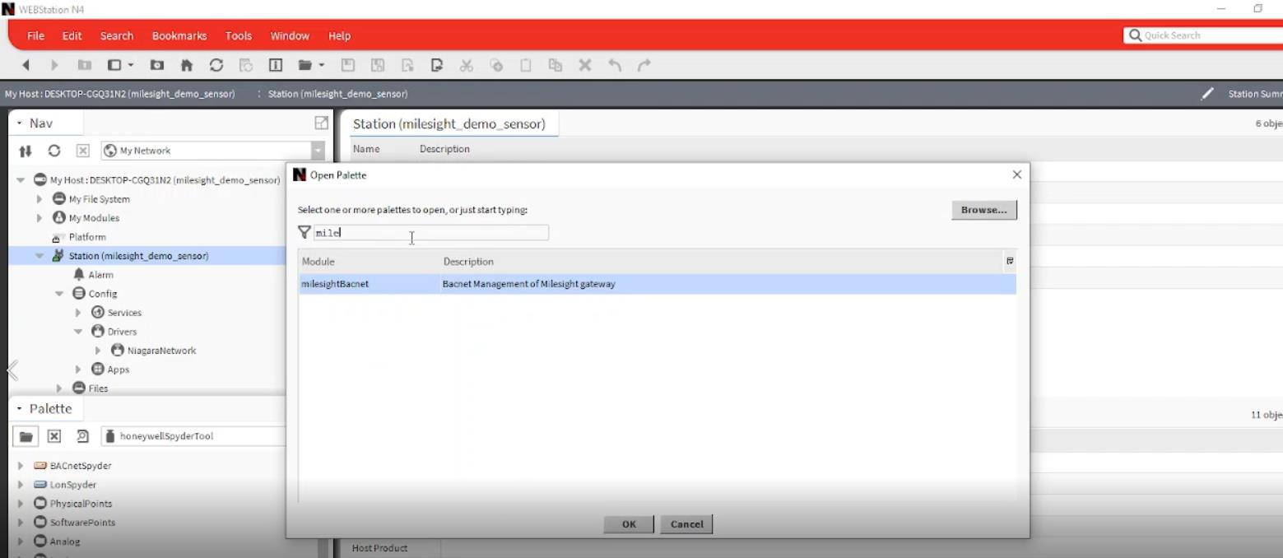
Task: Expand the Apps tree node
Action: (x=78, y=370)
